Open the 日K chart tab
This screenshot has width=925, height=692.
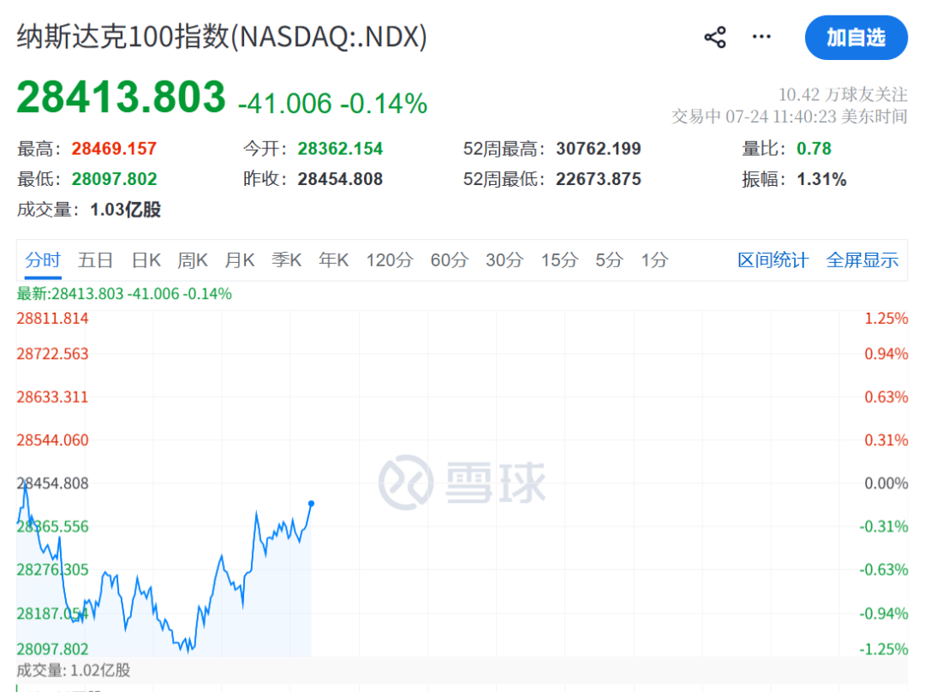click(146, 260)
